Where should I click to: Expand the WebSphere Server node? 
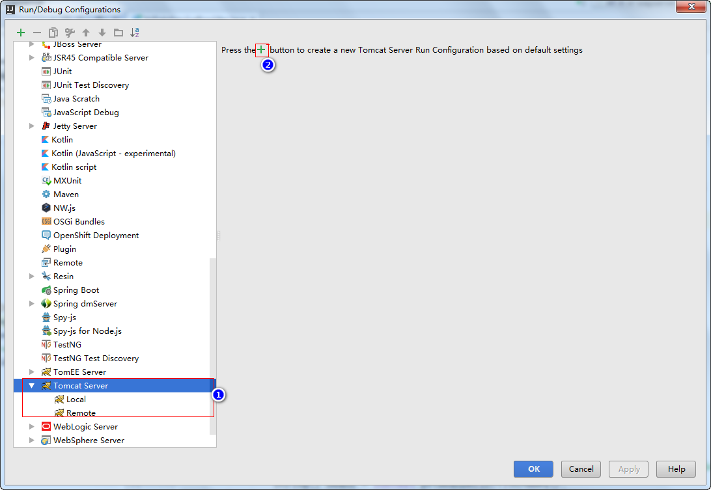click(x=31, y=441)
